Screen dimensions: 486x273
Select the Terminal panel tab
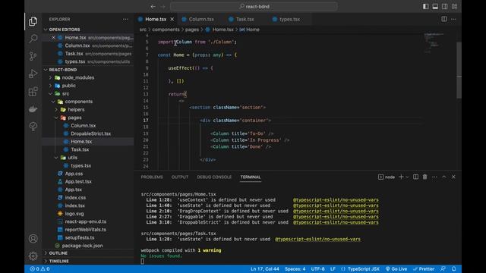pos(251,177)
